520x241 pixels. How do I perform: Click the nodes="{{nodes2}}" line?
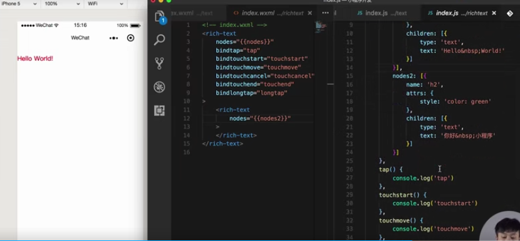(260, 118)
